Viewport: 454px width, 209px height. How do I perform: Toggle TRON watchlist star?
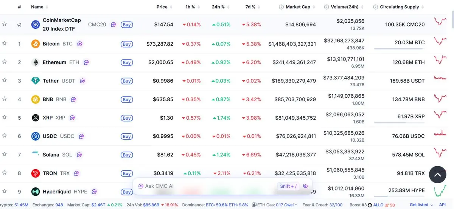tap(5, 172)
